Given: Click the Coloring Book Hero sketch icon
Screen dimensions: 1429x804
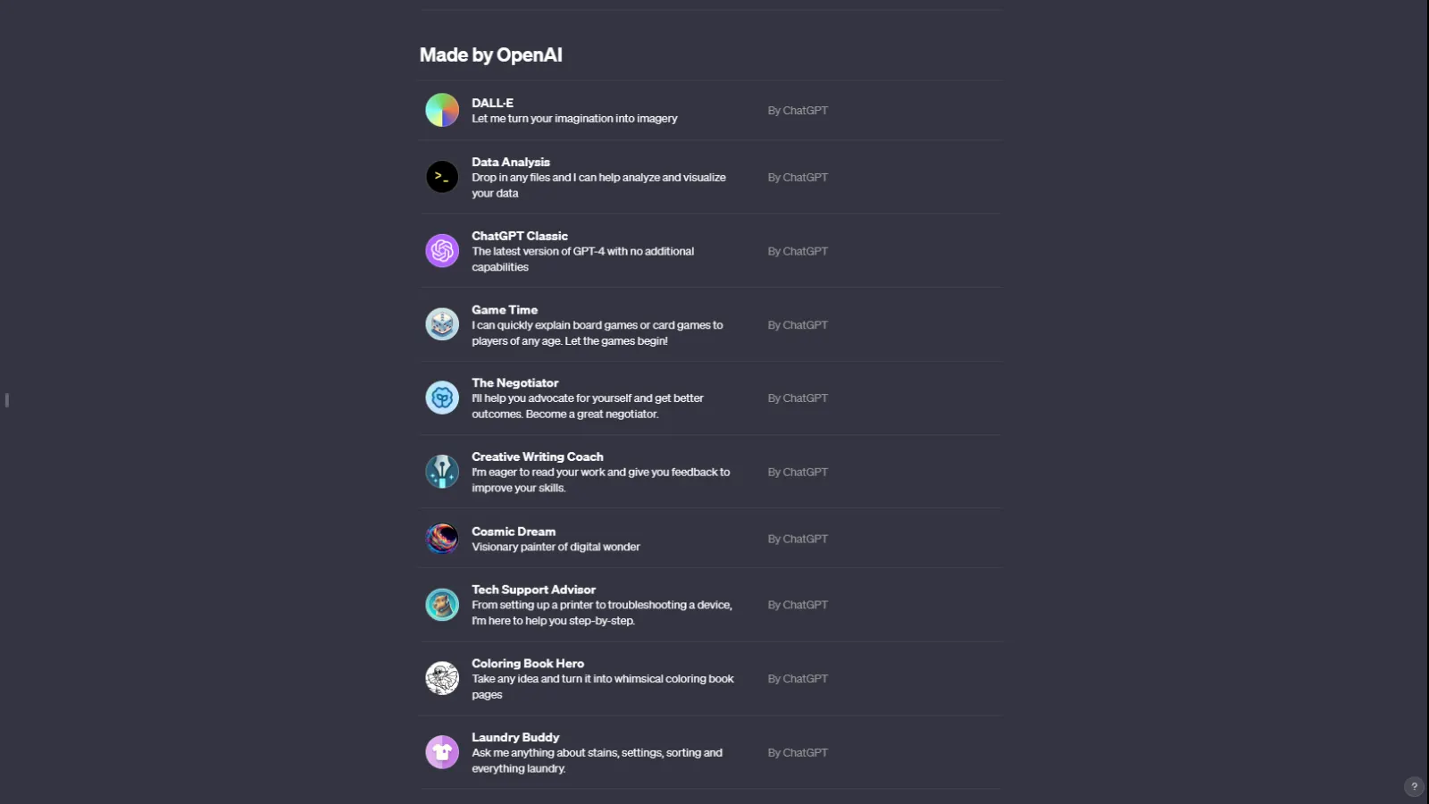Looking at the screenshot, I should point(442,679).
